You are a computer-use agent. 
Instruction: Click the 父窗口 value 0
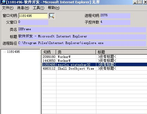coord(33,22)
